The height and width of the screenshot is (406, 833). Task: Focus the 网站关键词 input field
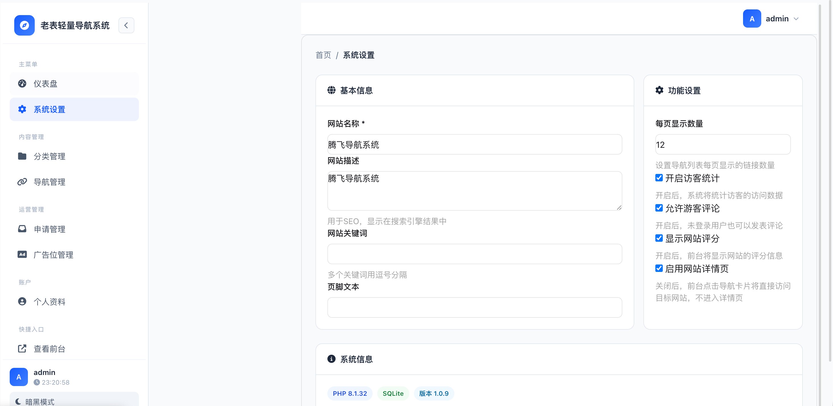point(474,254)
